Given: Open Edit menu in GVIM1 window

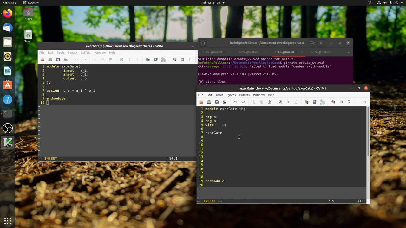Looking at the screenshot, I should coord(209,95).
